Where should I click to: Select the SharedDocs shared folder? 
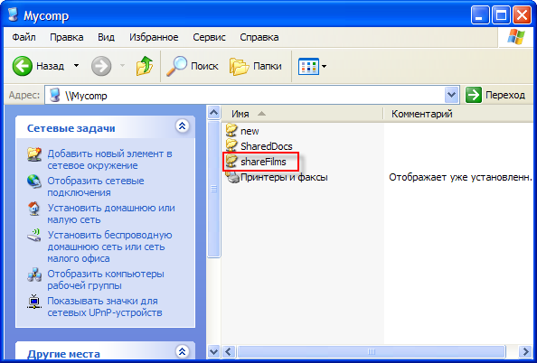point(259,146)
